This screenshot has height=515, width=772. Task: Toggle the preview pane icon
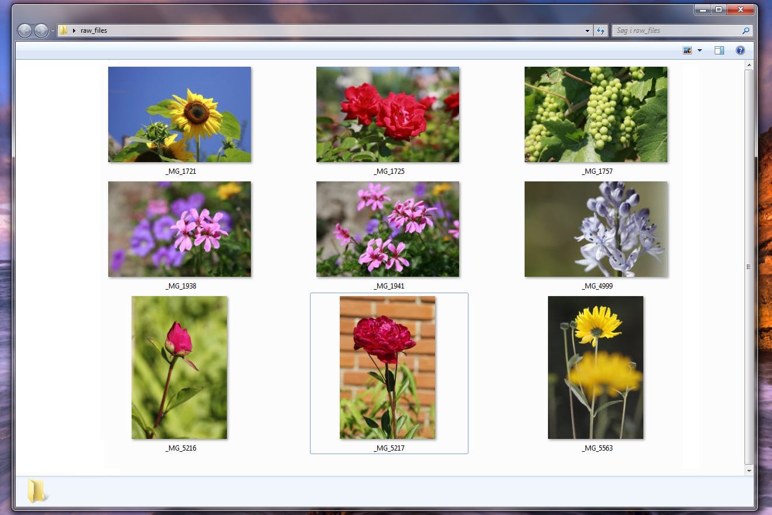tap(719, 51)
